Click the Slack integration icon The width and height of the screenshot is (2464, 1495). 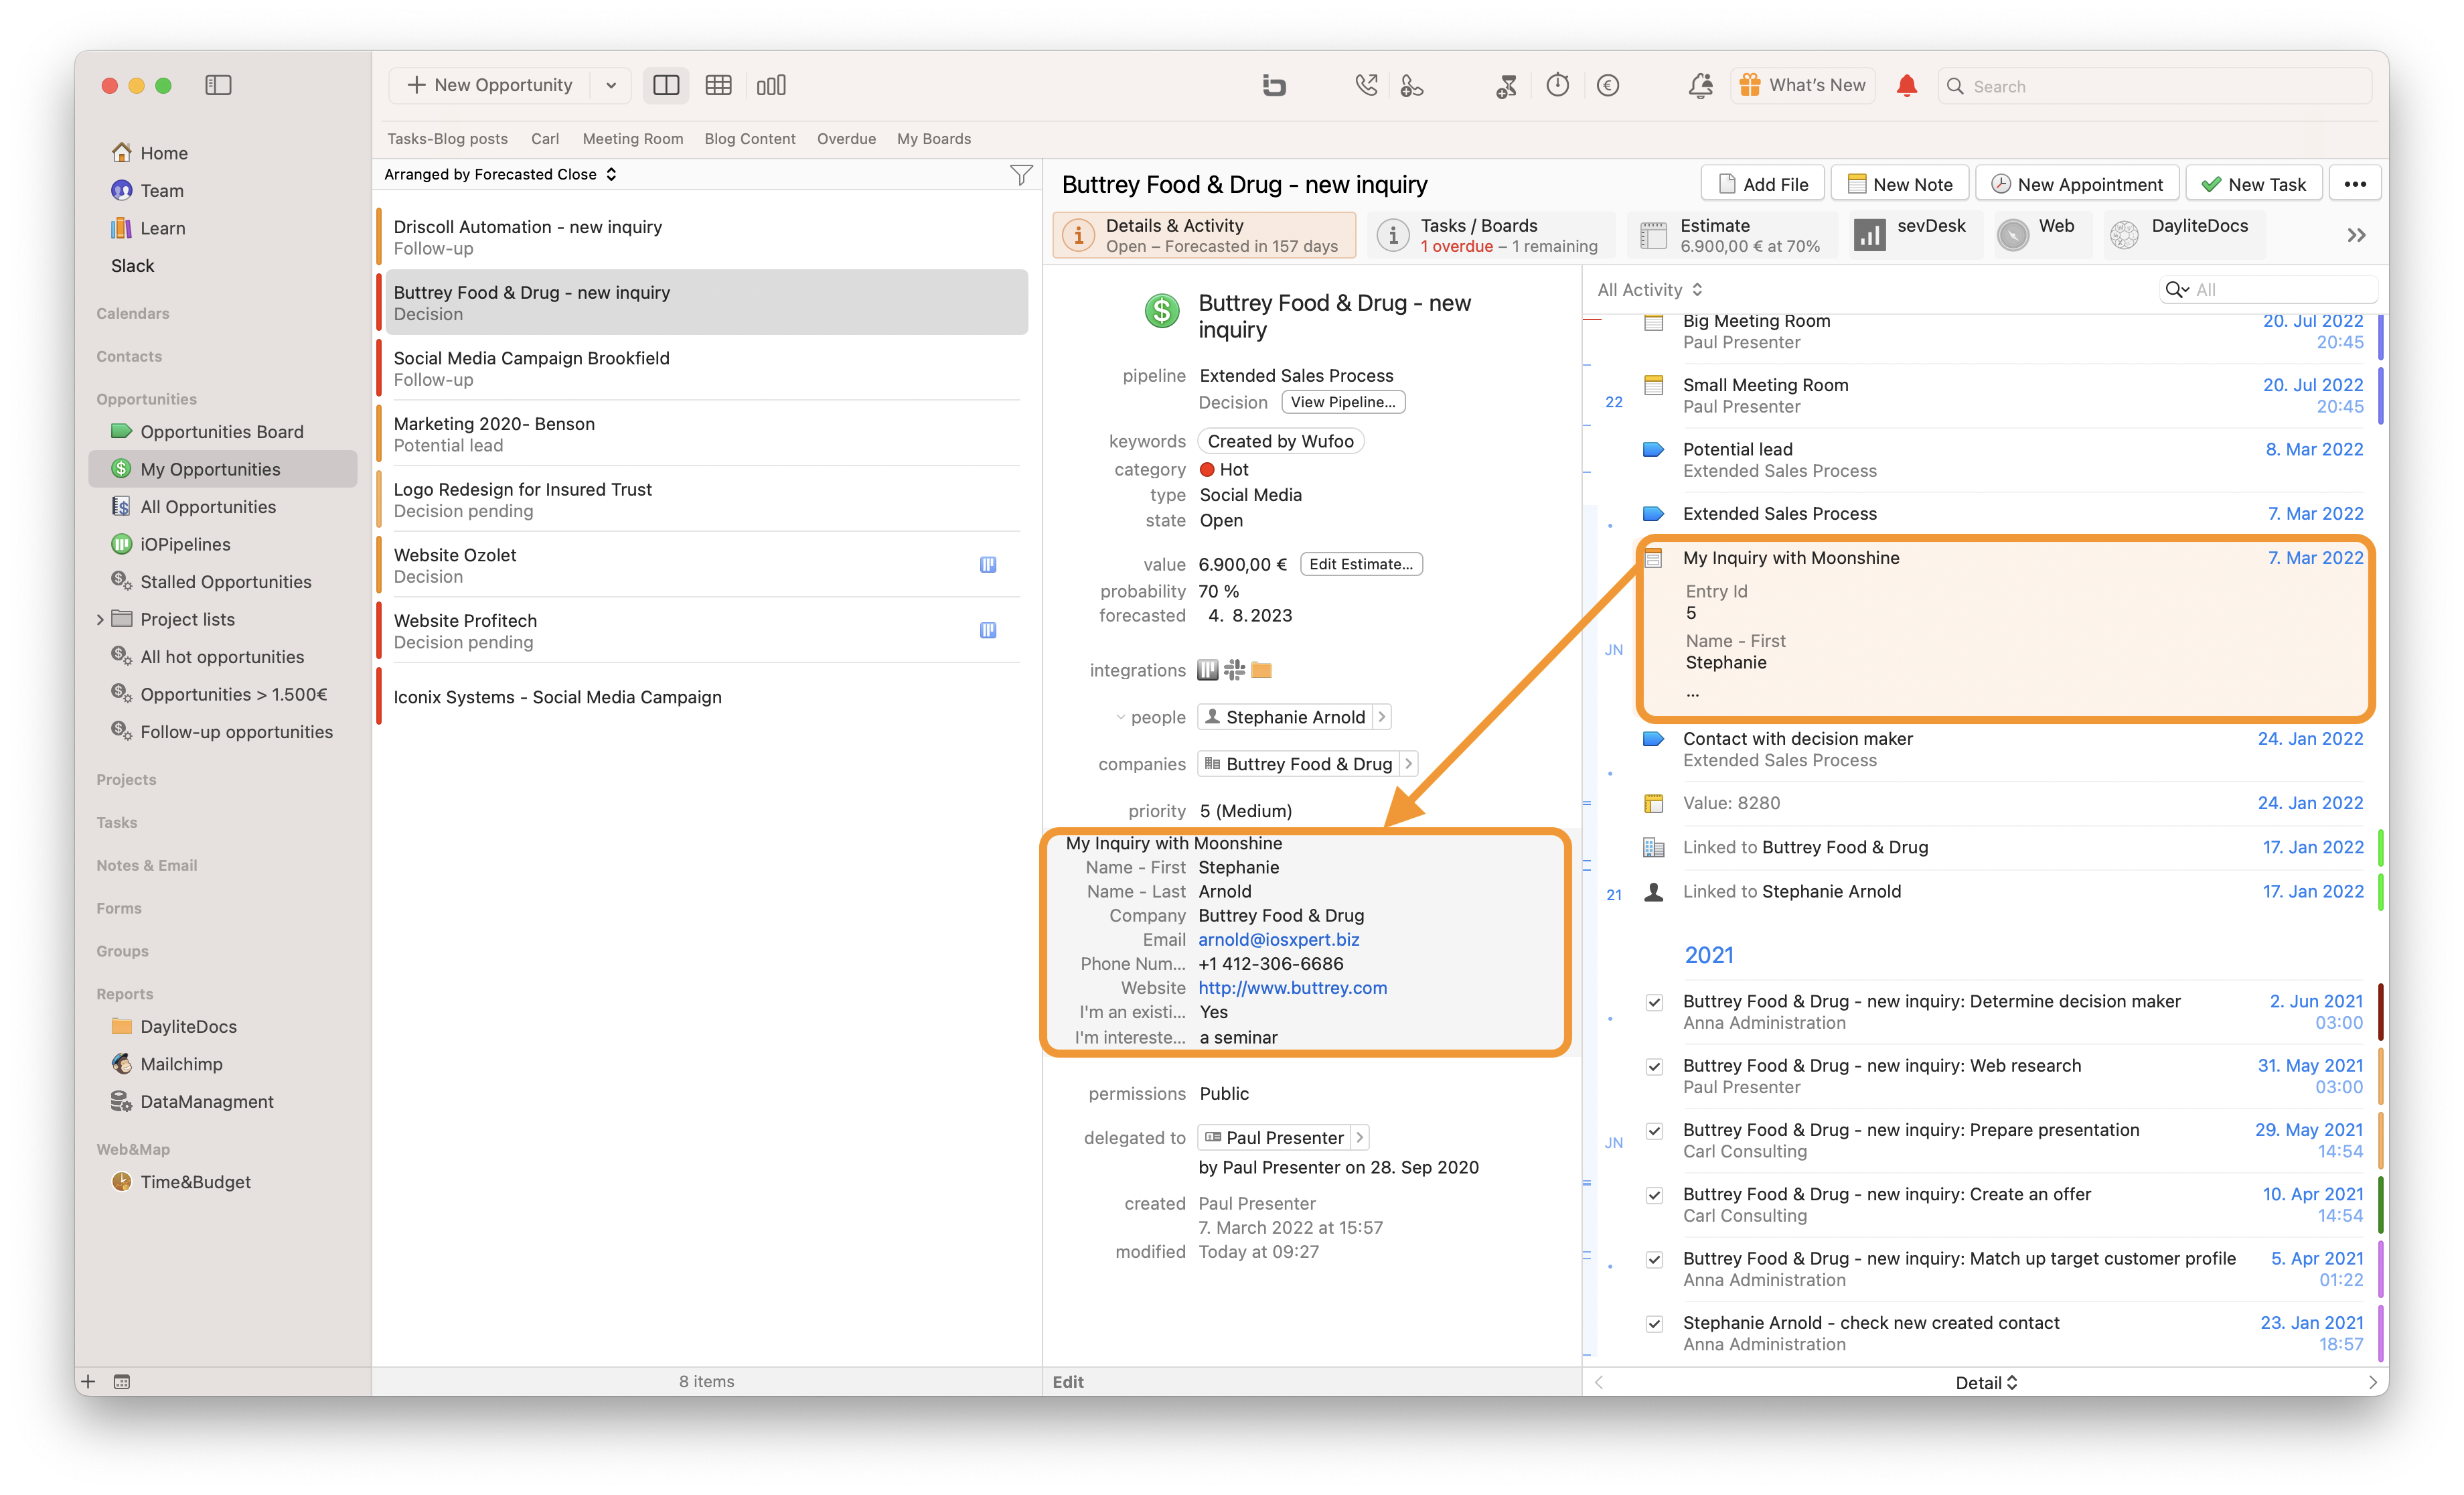[1235, 670]
